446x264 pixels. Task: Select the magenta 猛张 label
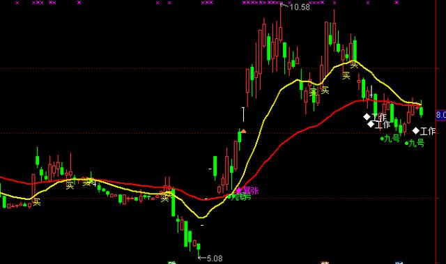click(x=251, y=191)
